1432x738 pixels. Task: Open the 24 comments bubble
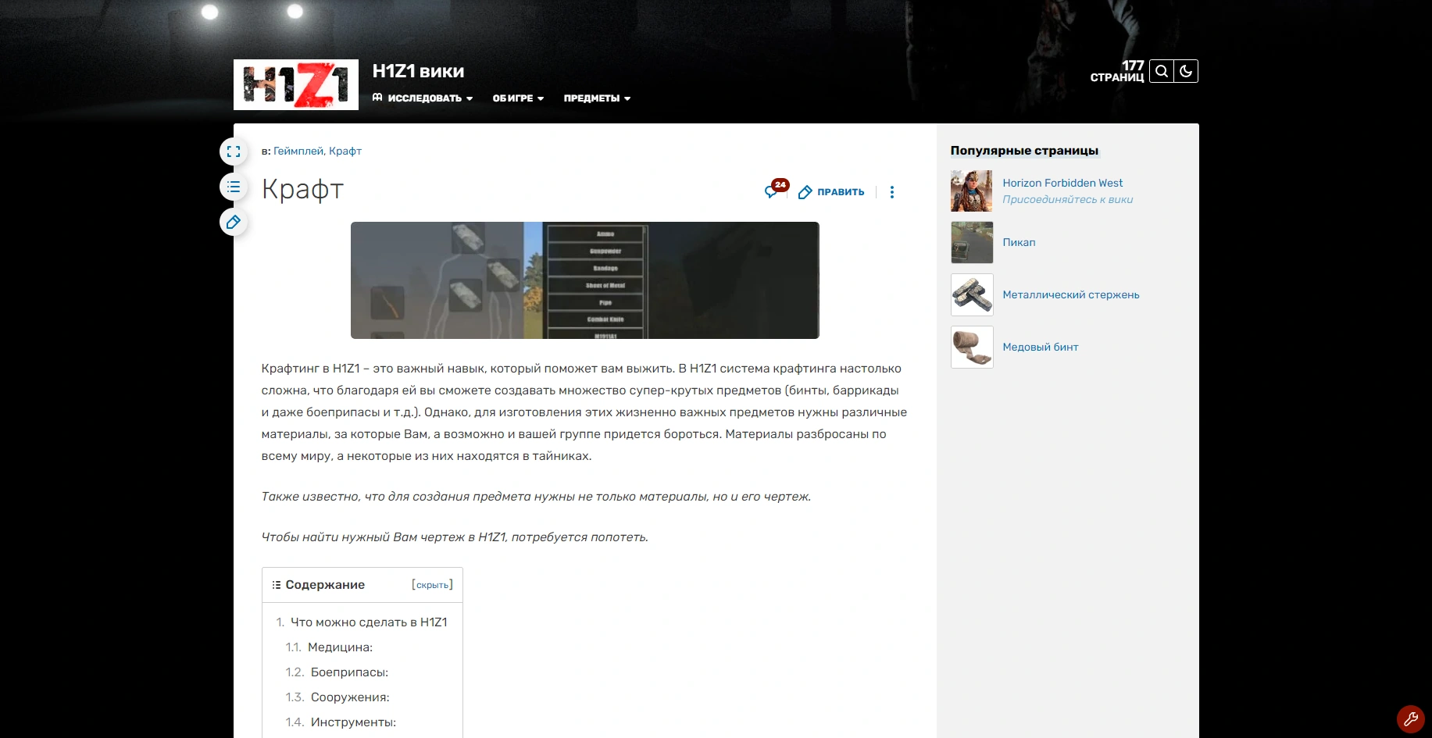(x=777, y=190)
